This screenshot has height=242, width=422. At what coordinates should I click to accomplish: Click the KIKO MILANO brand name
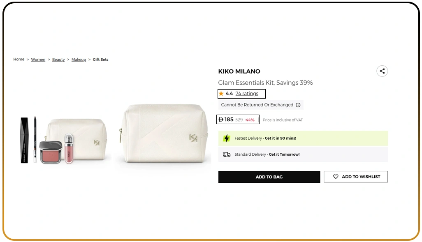point(239,71)
